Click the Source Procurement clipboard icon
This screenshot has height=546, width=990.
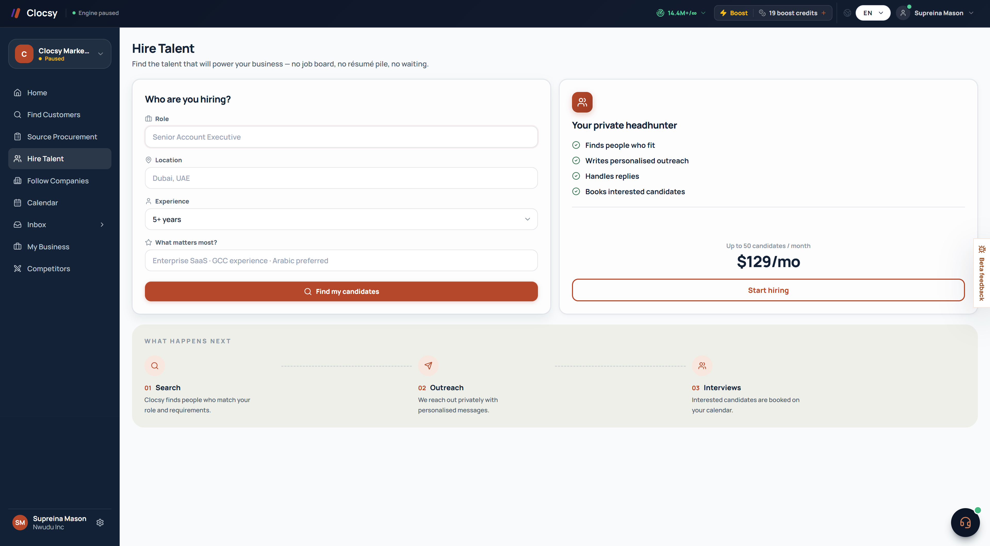[x=17, y=136]
